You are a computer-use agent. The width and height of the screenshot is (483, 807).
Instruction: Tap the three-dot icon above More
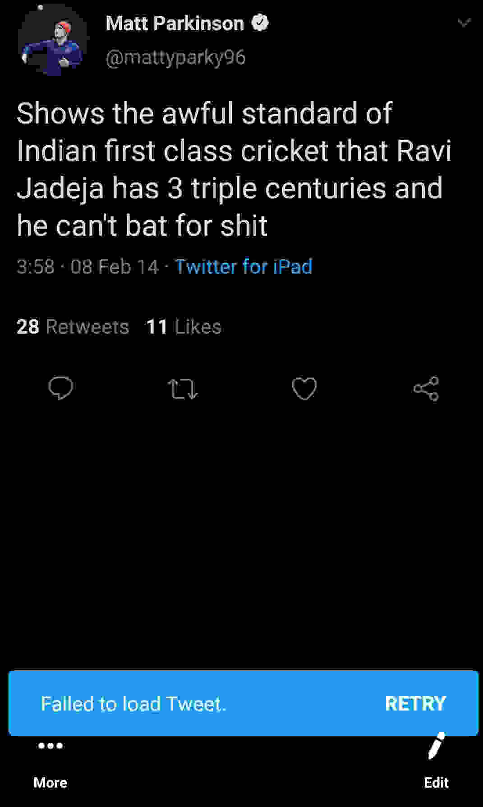(51, 746)
